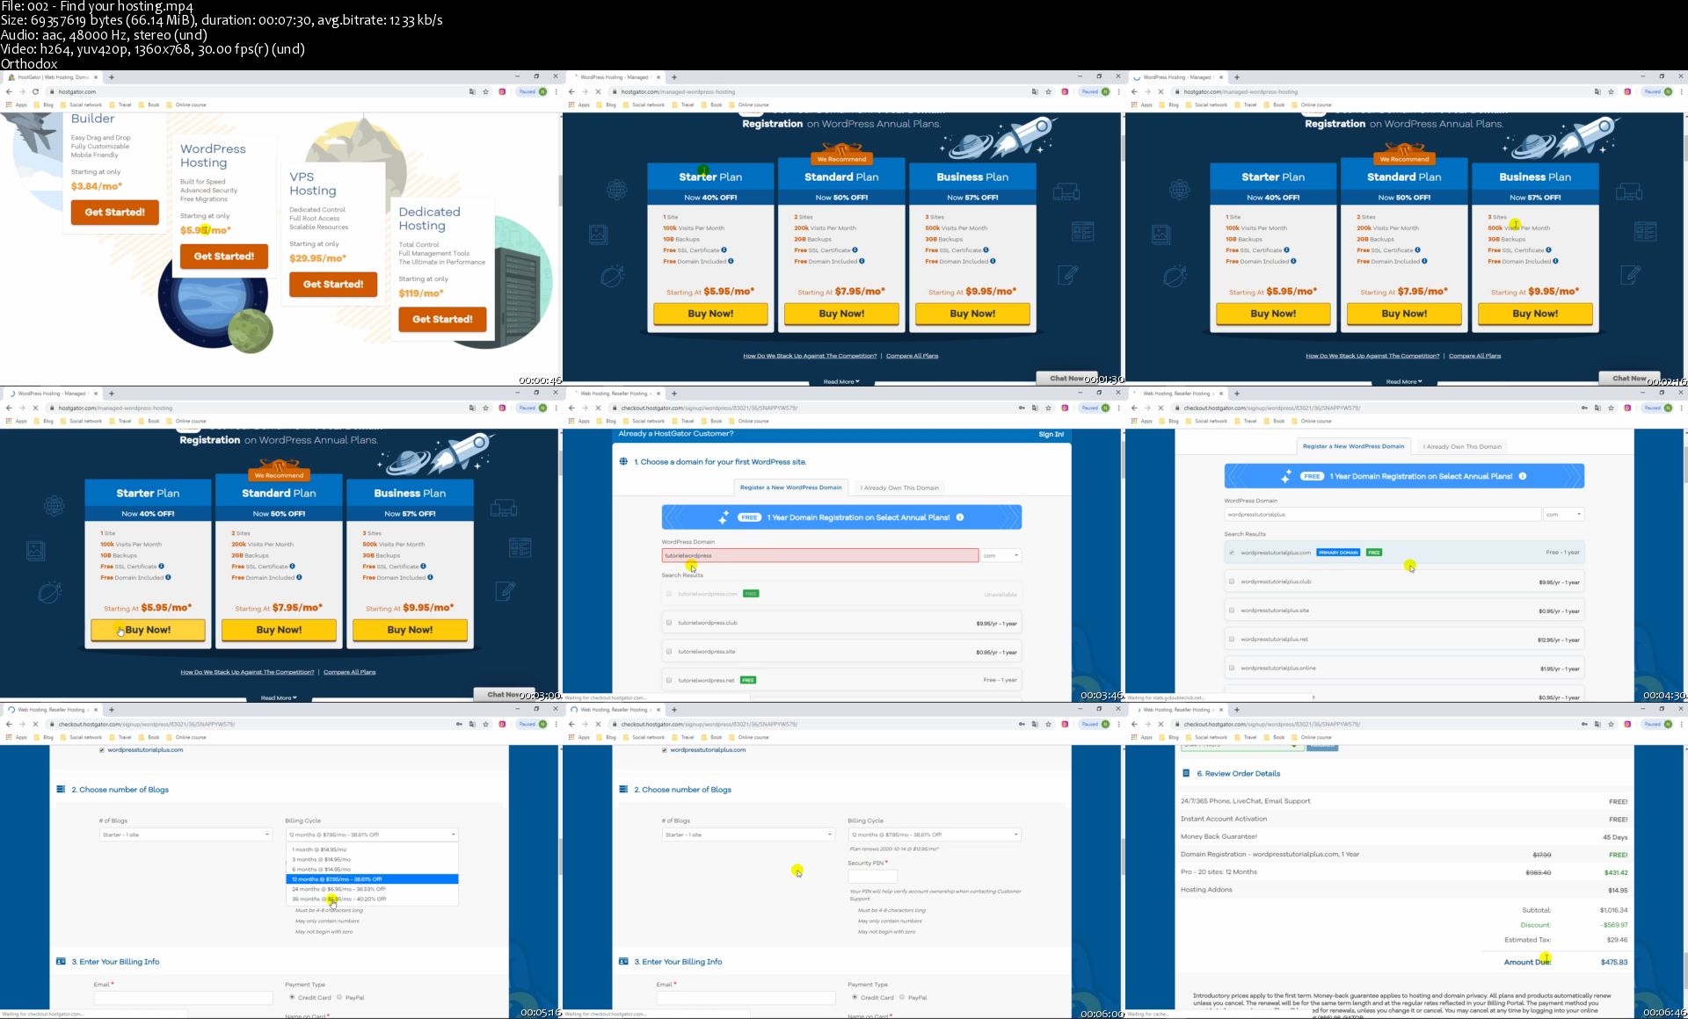Click Standard Plan Buy Now in 00:01:30 frame

(x=841, y=314)
